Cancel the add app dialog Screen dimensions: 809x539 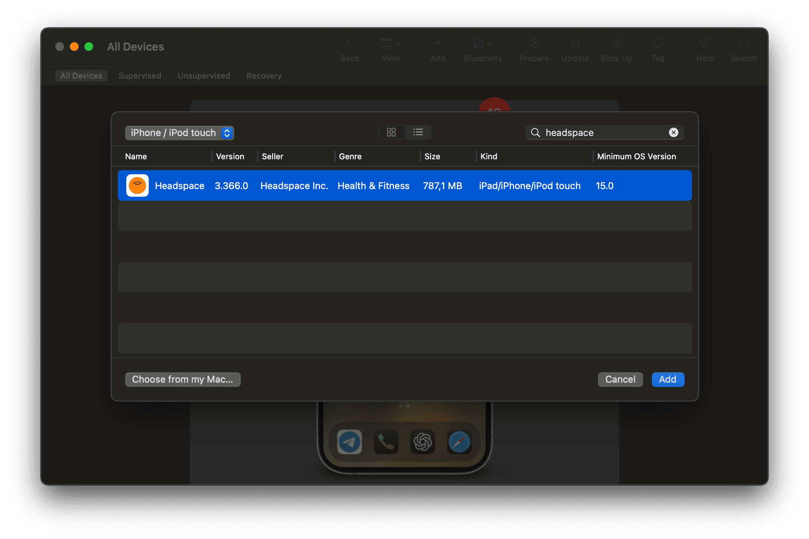[x=620, y=379]
